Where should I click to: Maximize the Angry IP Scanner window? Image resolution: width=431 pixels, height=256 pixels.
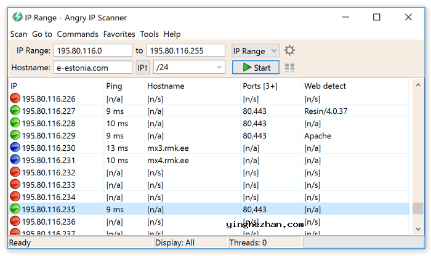tap(377, 17)
